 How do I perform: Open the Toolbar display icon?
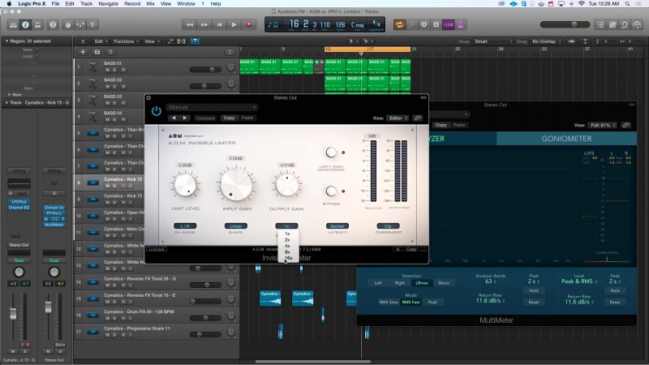(x=37, y=25)
